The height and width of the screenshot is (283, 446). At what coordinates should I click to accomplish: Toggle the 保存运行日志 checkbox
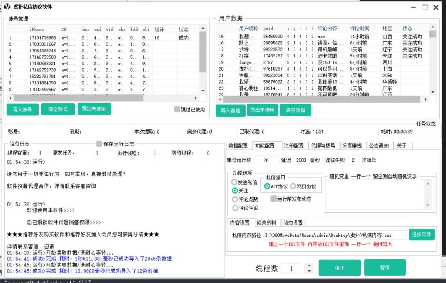(x=98, y=143)
